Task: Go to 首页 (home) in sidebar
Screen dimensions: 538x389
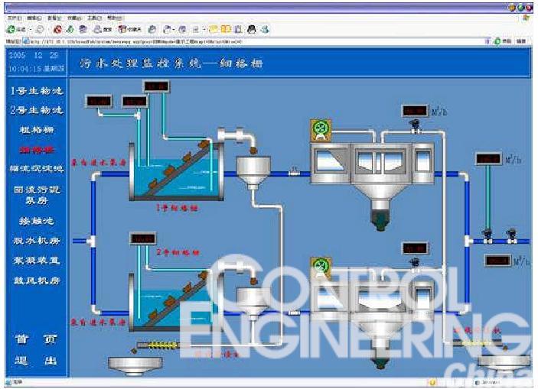Action: coord(37,339)
